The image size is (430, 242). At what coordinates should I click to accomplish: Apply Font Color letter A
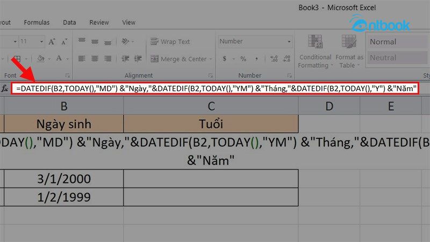59,58
